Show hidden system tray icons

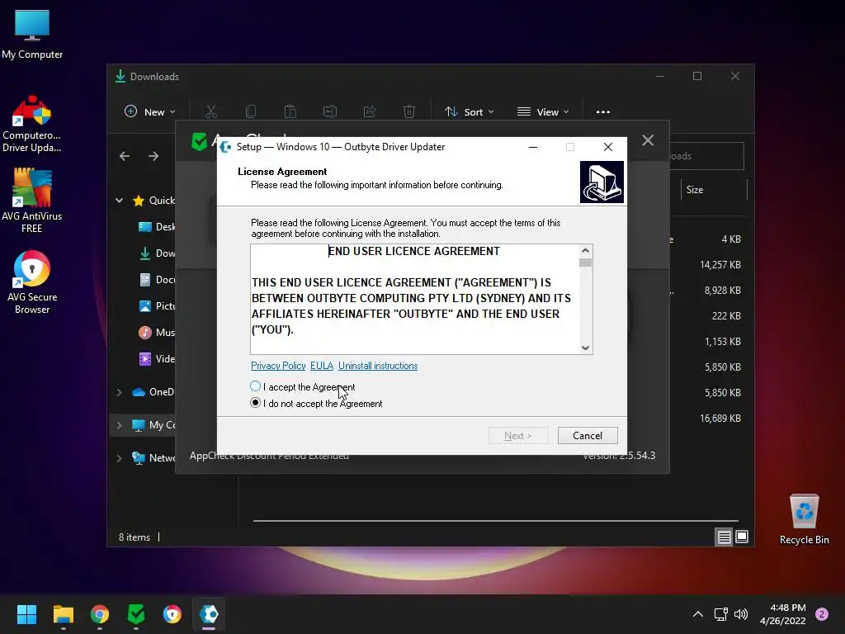698,614
